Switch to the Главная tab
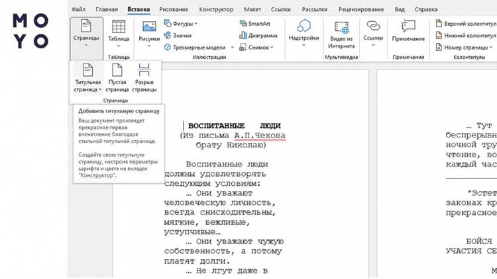 tap(107, 9)
